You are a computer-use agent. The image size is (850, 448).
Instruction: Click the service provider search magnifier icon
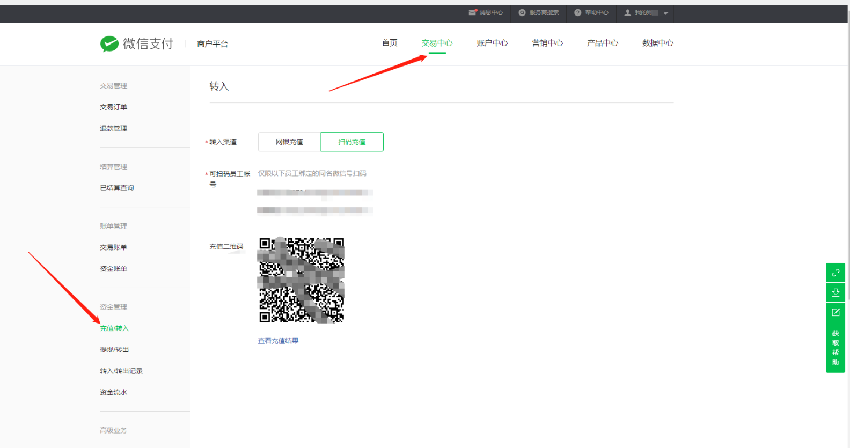pyautogui.click(x=522, y=12)
